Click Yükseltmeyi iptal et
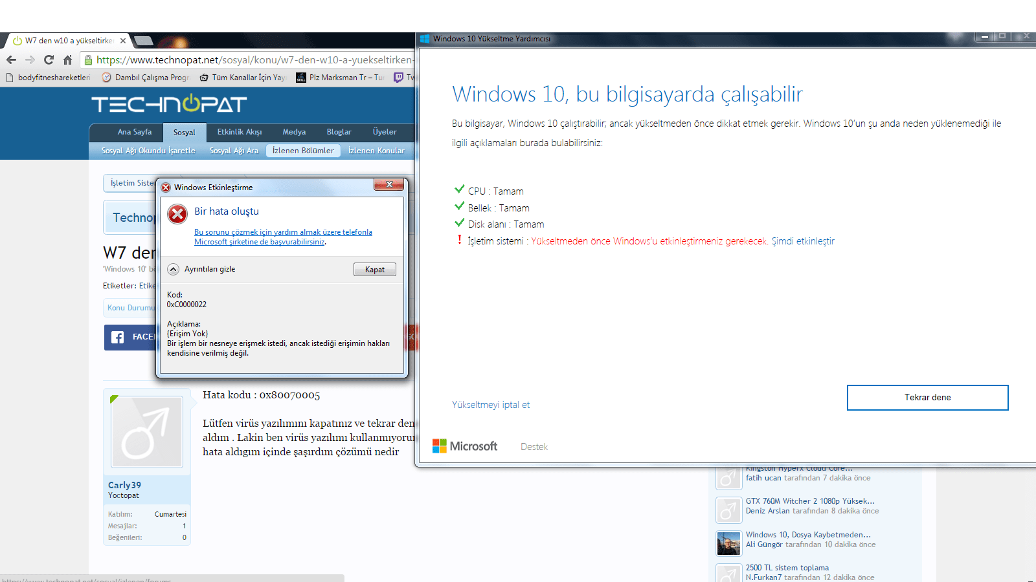 click(x=491, y=405)
